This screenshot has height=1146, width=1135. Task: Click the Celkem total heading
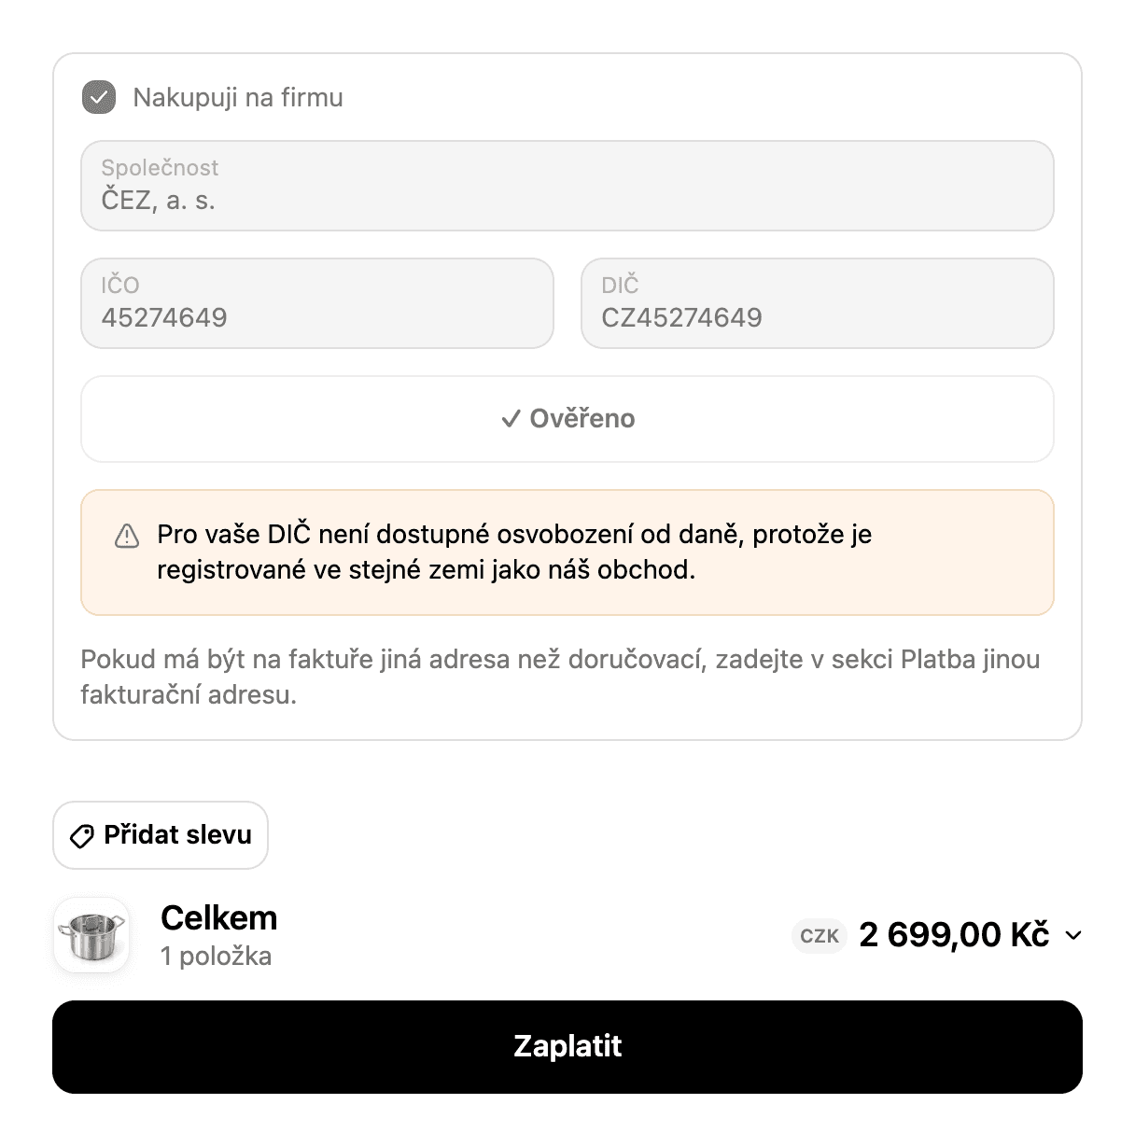point(219,918)
